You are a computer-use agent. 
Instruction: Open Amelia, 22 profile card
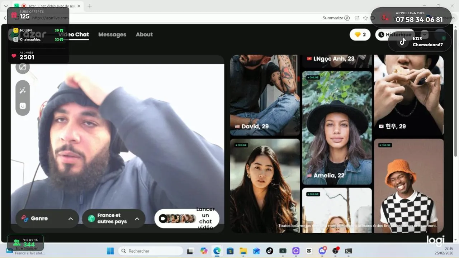(337, 128)
